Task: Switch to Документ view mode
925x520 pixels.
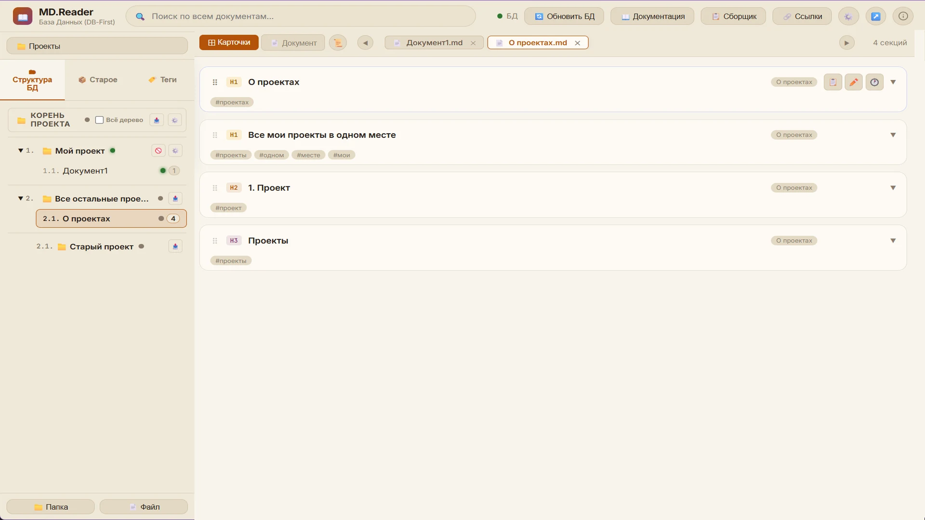Action: click(293, 43)
